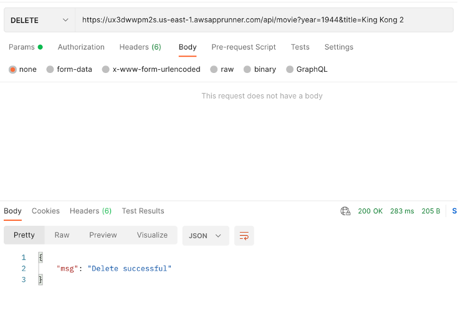Click the network globe lock icon

click(345, 211)
